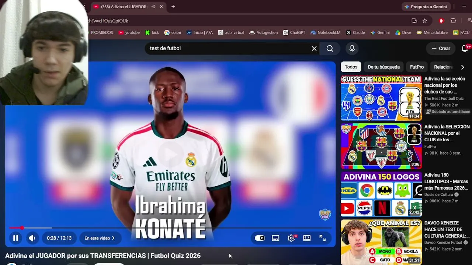
Task: Open the aula virtual bookmark
Action: point(231,33)
